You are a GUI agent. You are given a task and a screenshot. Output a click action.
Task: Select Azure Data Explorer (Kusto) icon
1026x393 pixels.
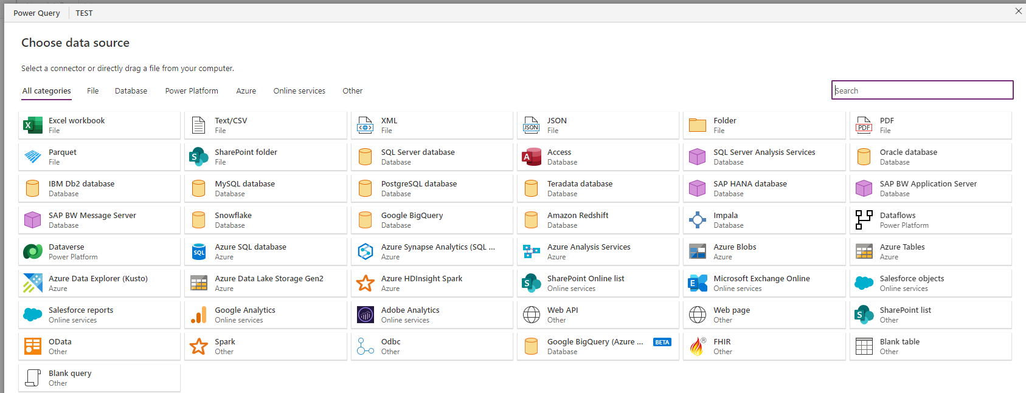click(x=33, y=283)
